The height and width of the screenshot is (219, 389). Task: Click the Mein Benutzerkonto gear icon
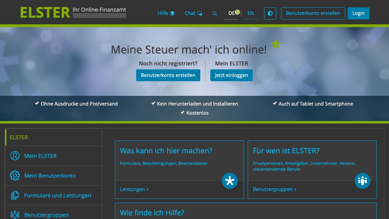click(x=15, y=176)
